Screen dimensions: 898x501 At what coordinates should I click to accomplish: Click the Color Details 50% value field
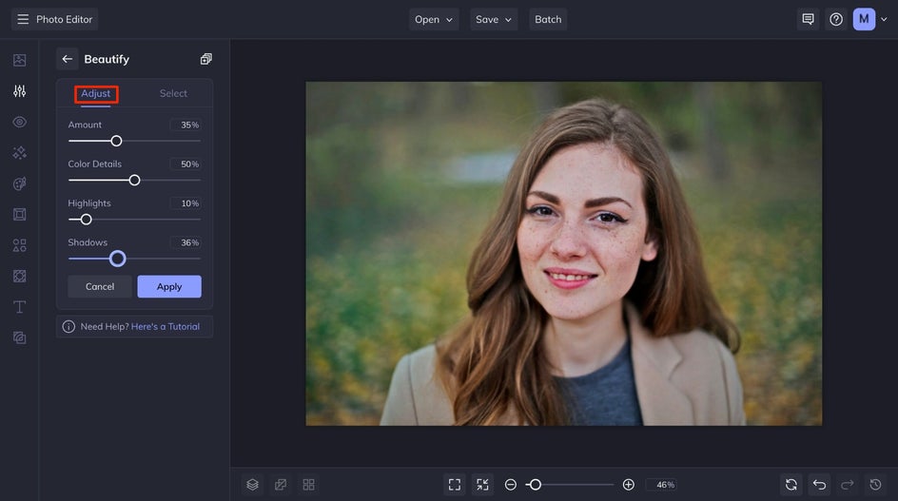185,164
